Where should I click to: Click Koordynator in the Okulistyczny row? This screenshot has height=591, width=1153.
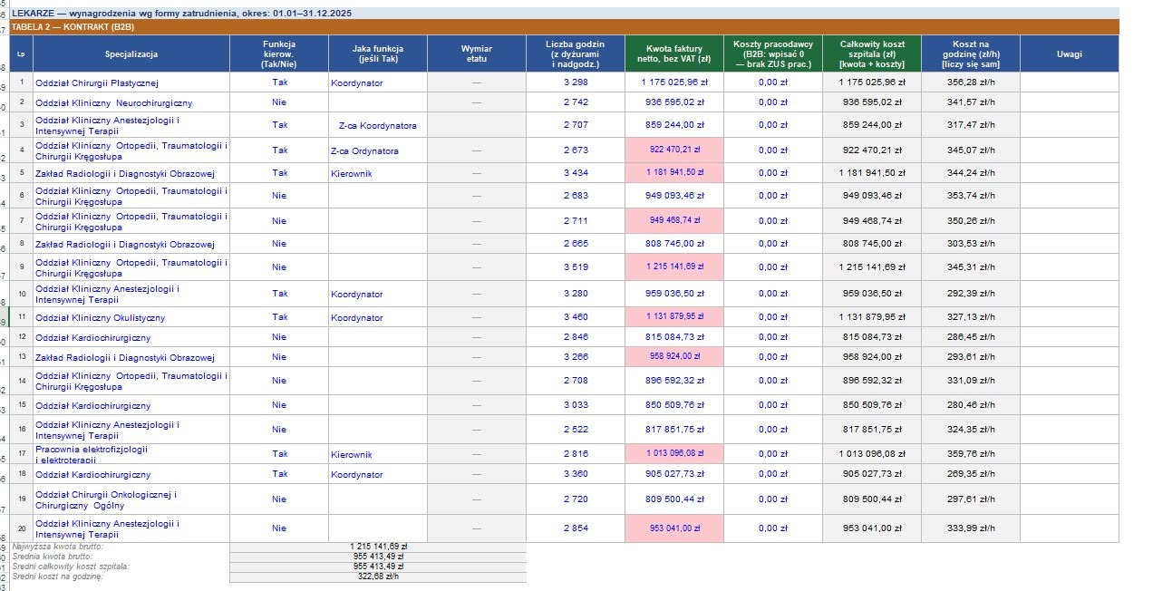coord(378,317)
